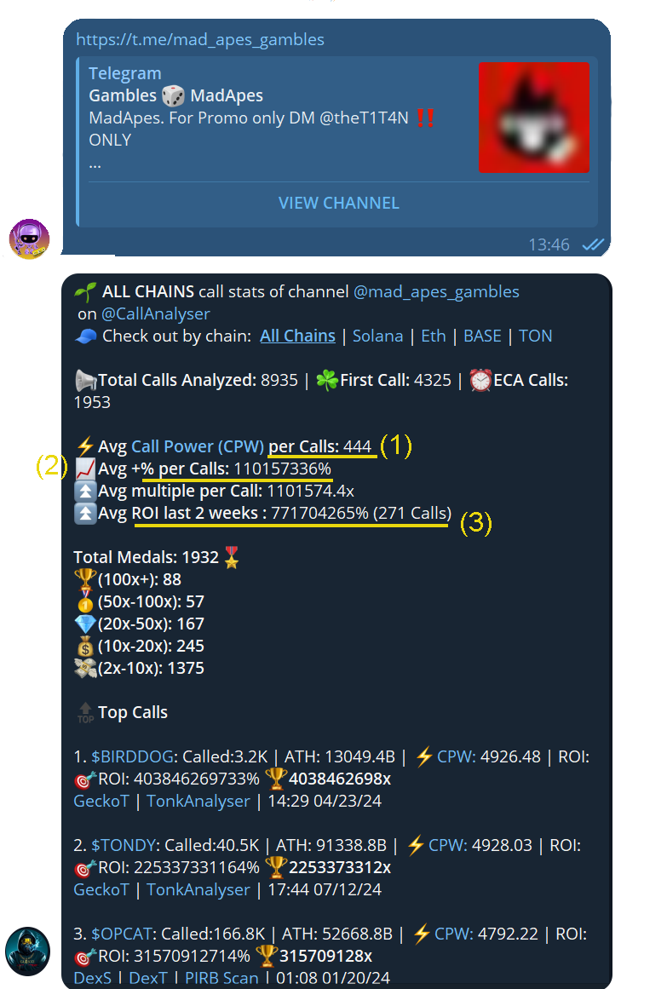Open the $BIRDDOG token link
Screen dimensions: 667x989
(x=133, y=757)
